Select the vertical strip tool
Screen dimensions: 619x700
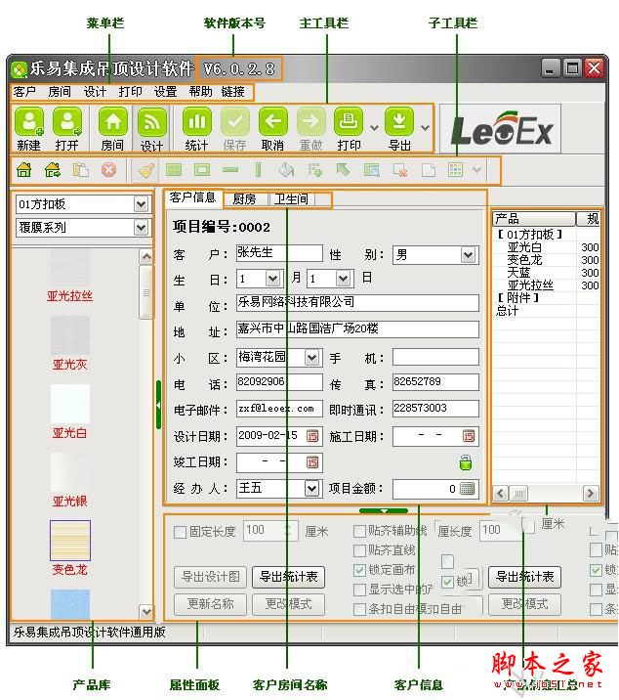coord(258,170)
